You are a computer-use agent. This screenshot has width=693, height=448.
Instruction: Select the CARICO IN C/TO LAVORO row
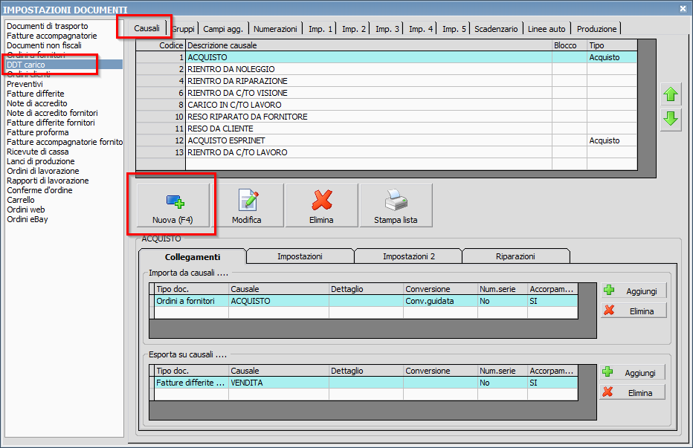click(387, 105)
